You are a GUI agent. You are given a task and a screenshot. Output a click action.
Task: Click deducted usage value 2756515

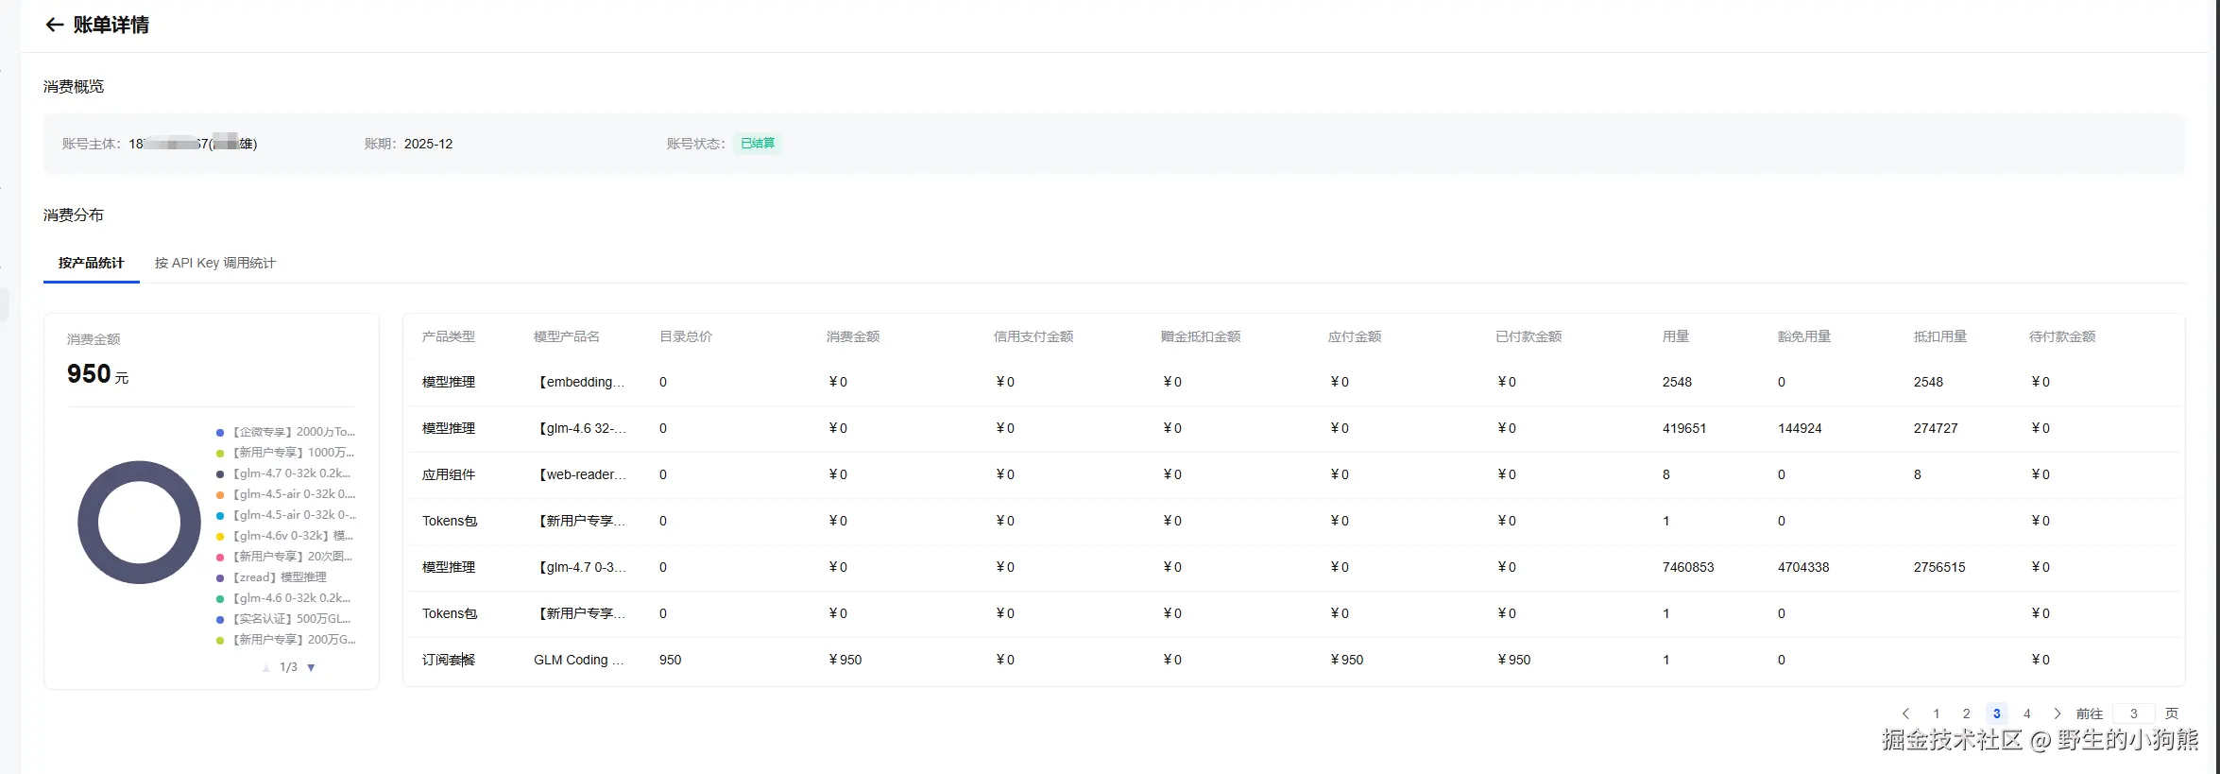[1939, 567]
